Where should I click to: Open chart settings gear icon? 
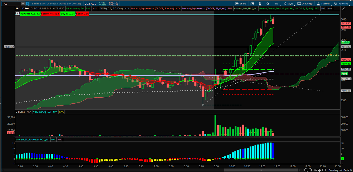tap(267, 4)
